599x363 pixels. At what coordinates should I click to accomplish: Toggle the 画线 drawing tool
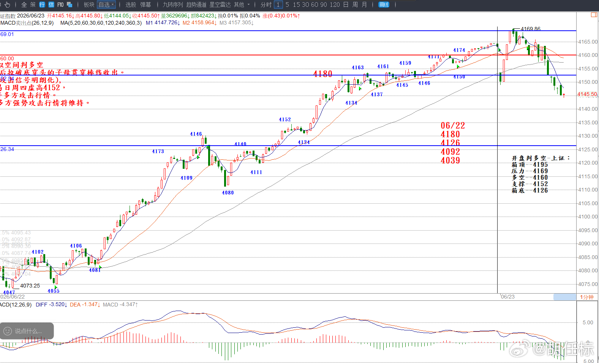pyautogui.click(x=384, y=5)
